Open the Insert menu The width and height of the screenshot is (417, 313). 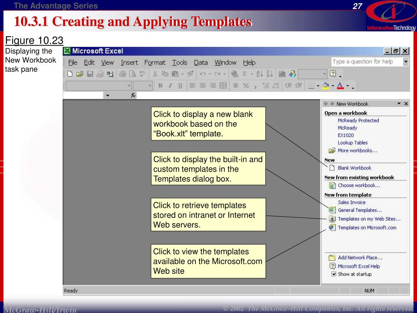click(129, 62)
